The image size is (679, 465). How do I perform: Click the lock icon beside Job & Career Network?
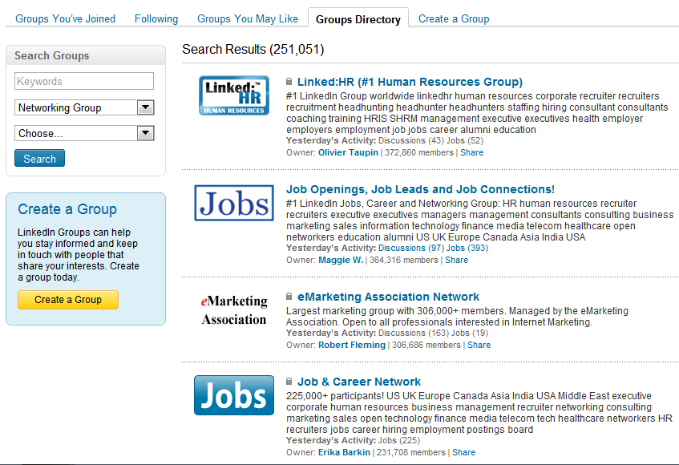289,382
